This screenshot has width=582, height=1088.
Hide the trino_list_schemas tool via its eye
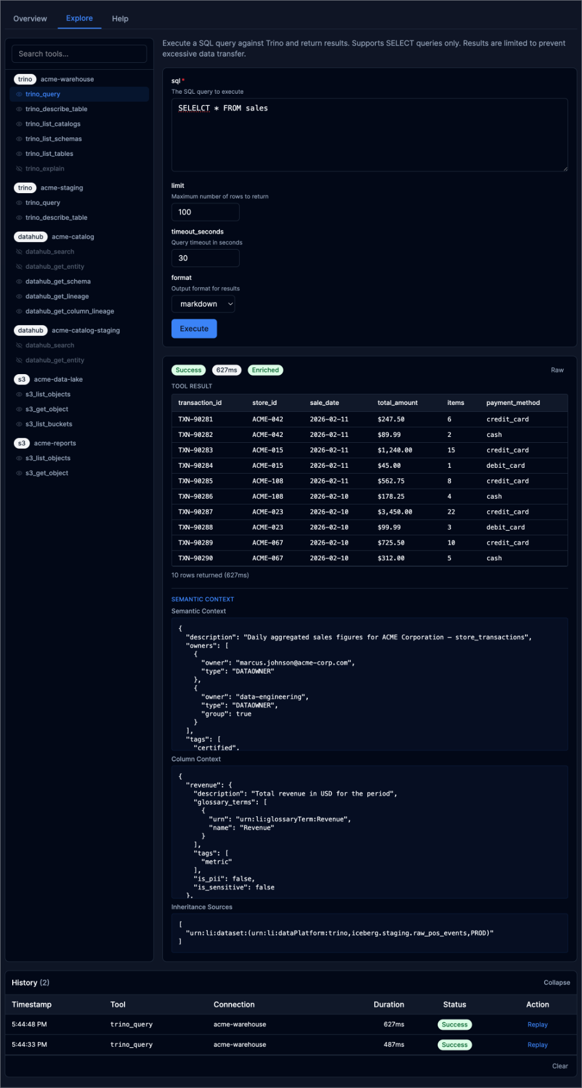coord(19,139)
